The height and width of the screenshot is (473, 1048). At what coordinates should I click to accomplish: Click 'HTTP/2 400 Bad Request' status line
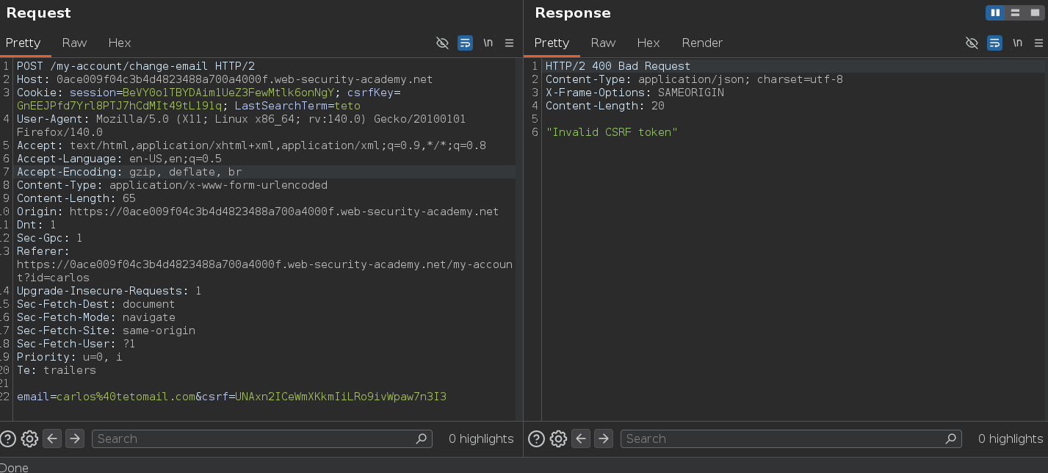(x=618, y=66)
